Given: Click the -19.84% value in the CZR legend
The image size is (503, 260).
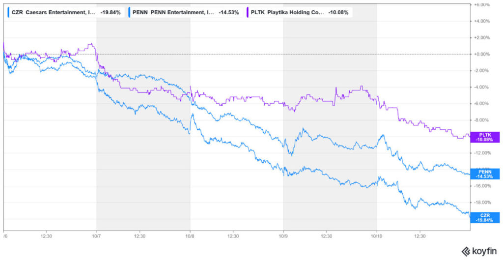Looking at the screenshot, I should pyautogui.click(x=110, y=12).
